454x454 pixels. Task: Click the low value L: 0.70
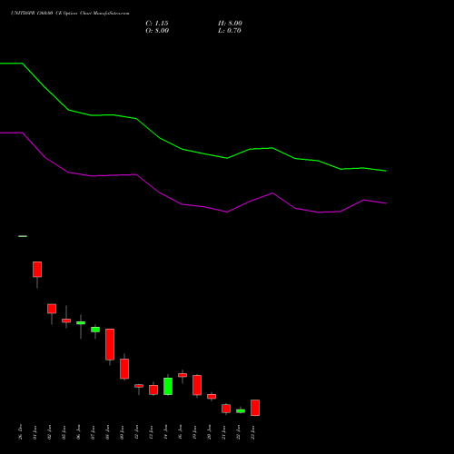click(x=230, y=31)
